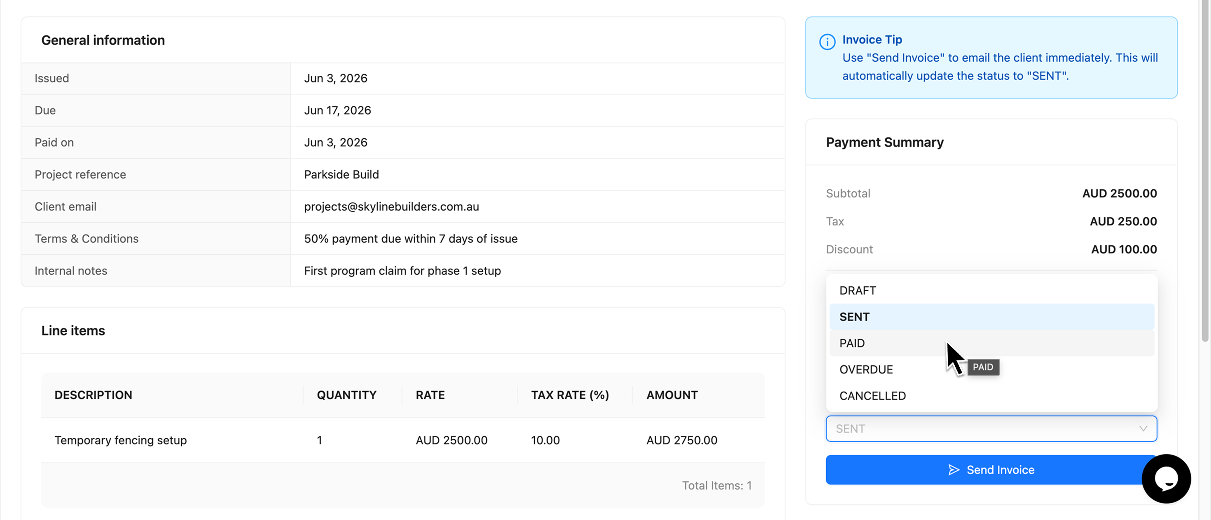Click the TAX RATE (%) column header
The image size is (1211, 520).
(x=570, y=395)
